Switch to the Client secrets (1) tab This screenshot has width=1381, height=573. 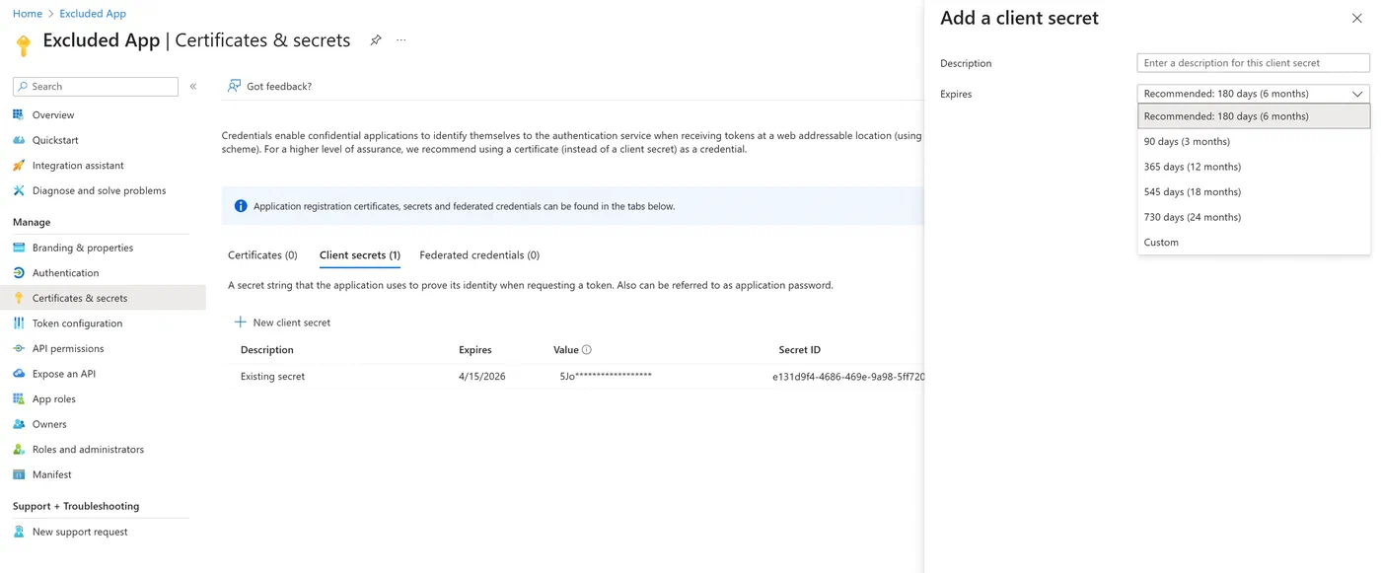(x=360, y=255)
